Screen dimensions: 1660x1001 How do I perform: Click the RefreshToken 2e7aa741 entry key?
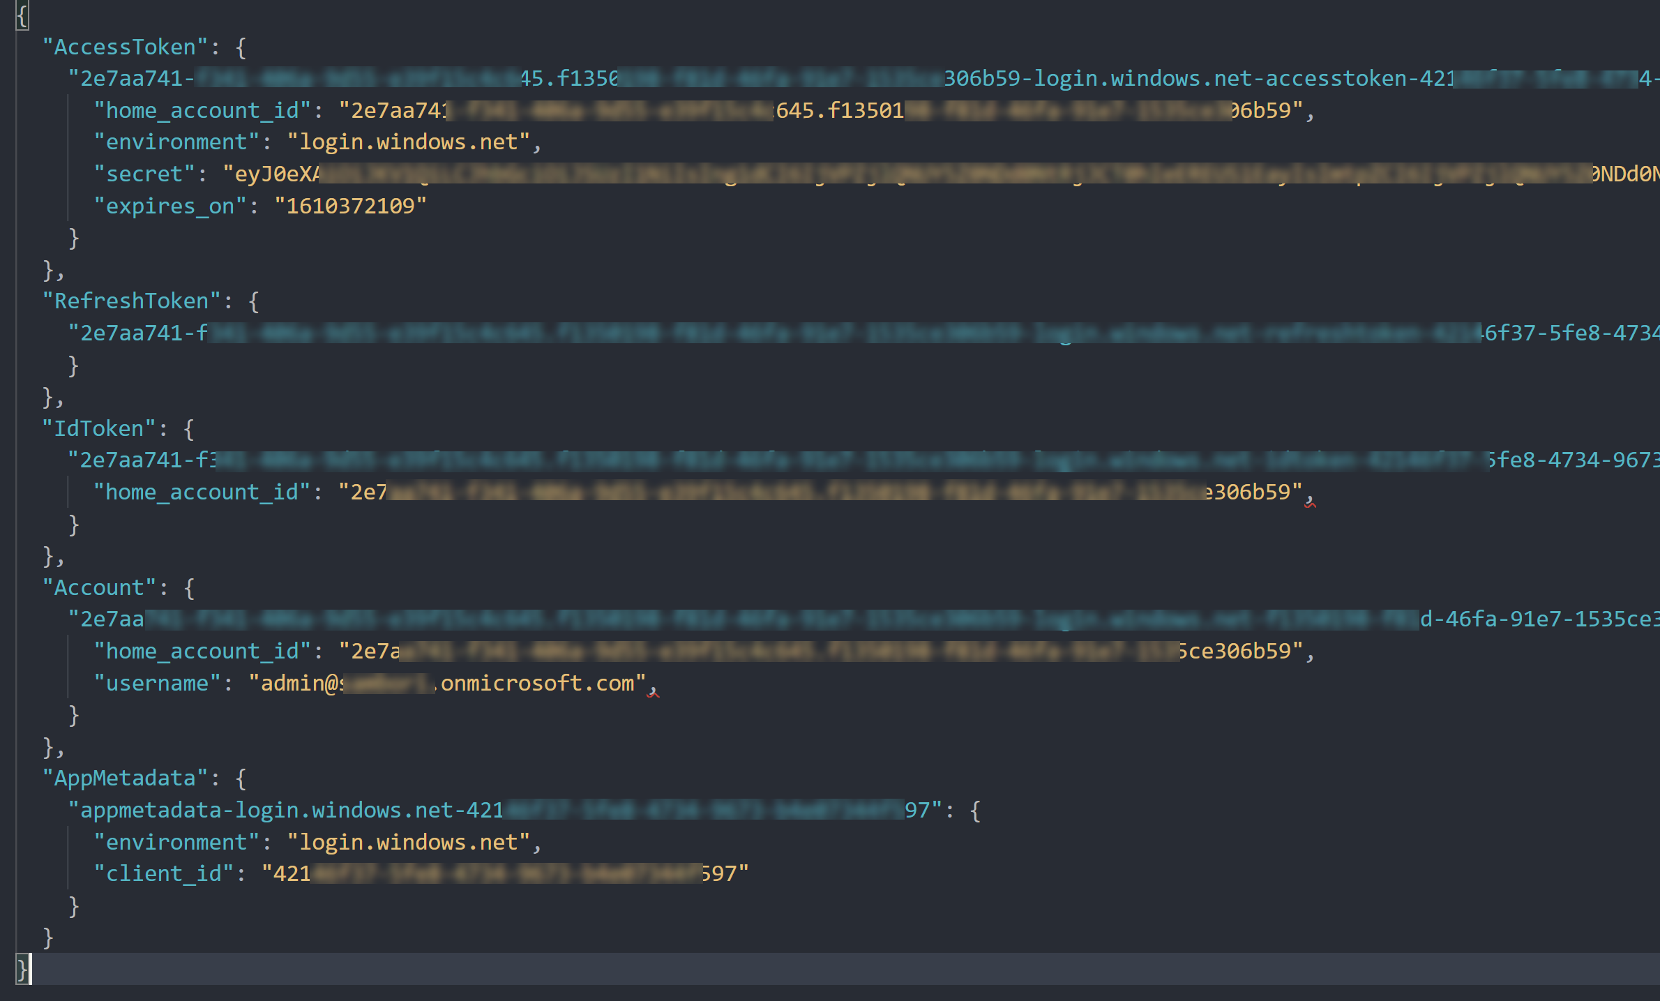pyautogui.click(x=863, y=333)
